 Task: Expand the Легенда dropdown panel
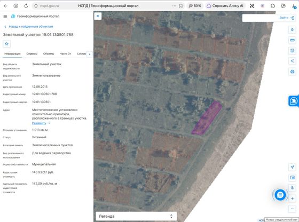136,216
